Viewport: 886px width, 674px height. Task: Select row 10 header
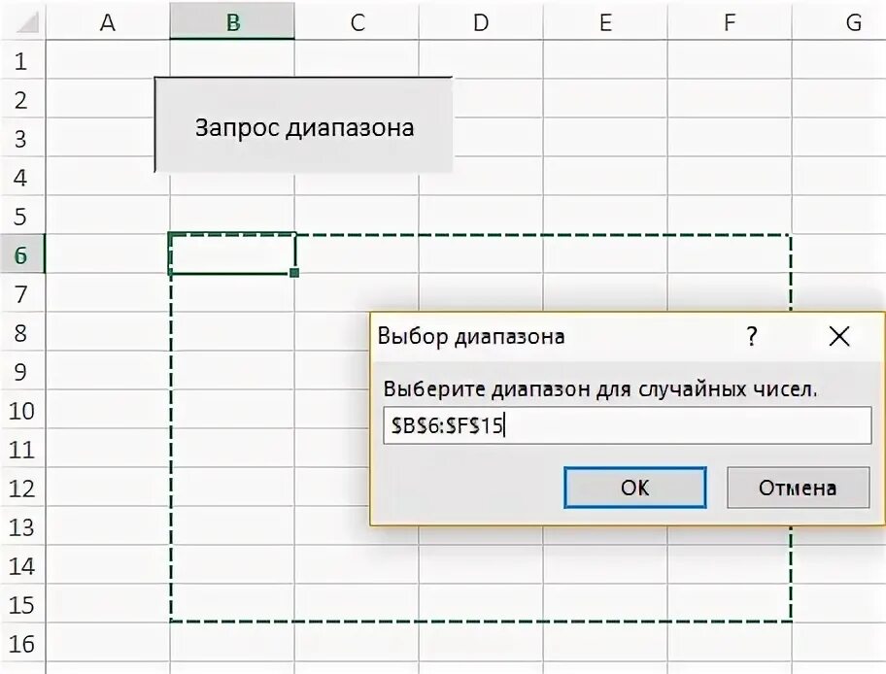(21, 411)
